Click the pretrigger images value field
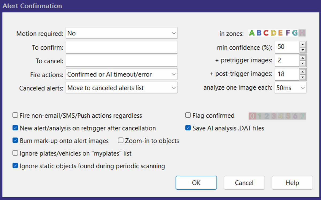The image size is (321, 200). click(287, 60)
